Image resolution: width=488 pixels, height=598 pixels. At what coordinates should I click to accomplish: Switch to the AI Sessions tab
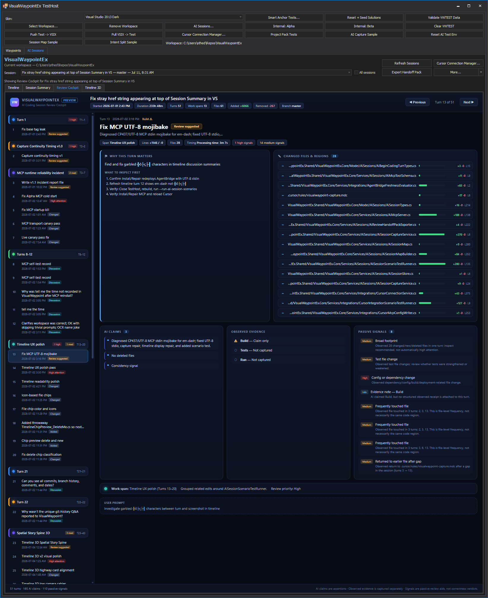point(36,51)
